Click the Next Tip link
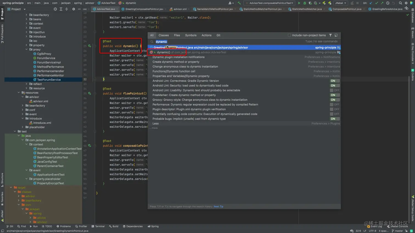 218,206
